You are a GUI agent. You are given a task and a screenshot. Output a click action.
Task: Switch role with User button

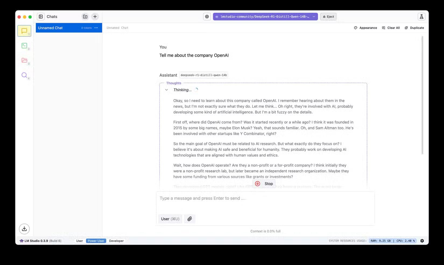tap(170, 219)
